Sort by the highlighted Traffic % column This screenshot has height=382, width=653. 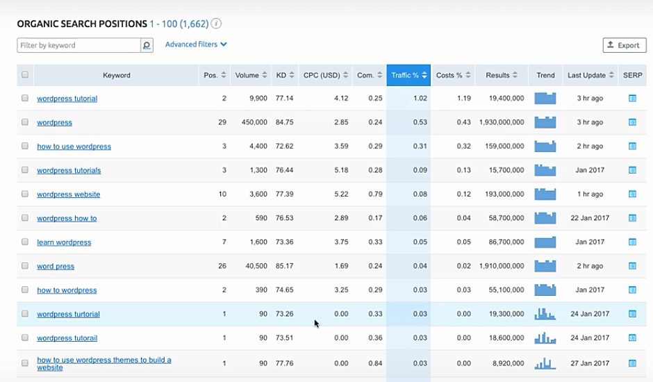tap(408, 75)
